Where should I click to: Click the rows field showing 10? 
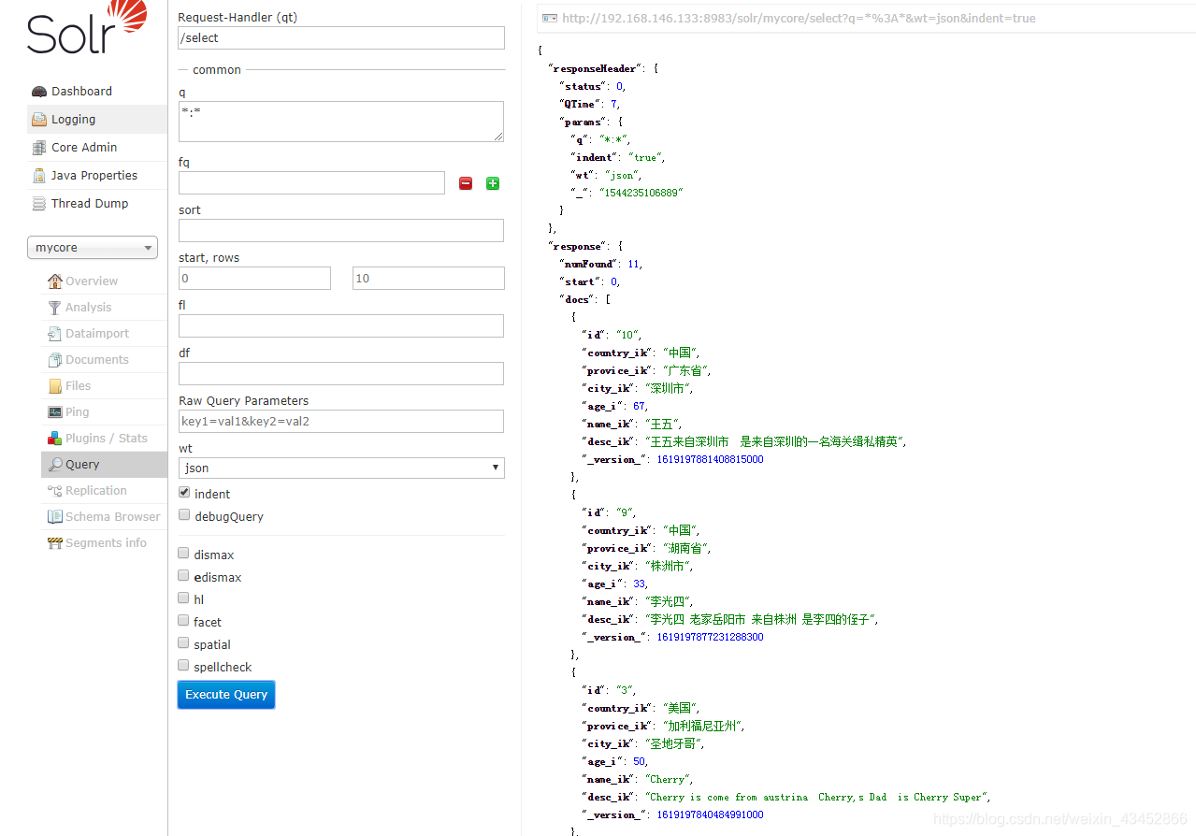[428, 279]
